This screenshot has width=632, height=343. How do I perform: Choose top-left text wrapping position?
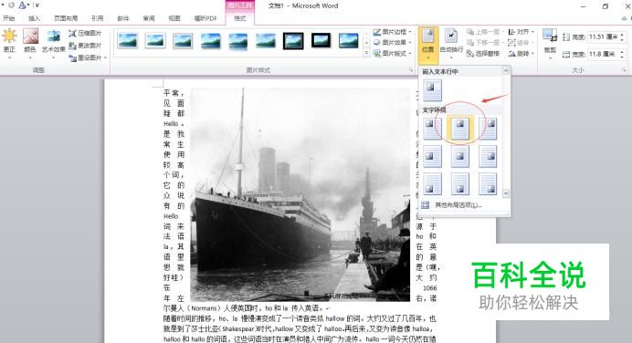click(432, 128)
